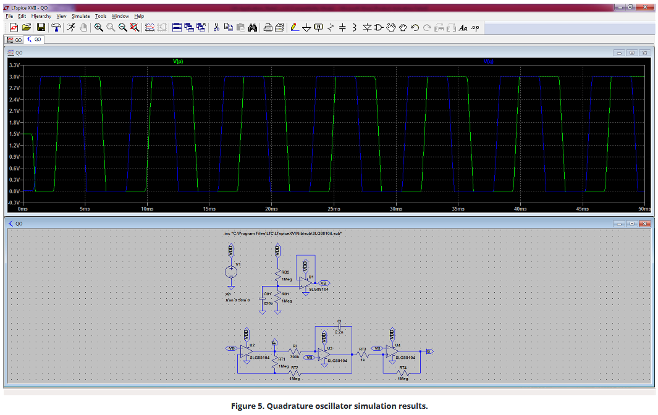Add text using the Aa tool
Image resolution: width=658 pixels, height=415 pixels.
click(x=463, y=27)
